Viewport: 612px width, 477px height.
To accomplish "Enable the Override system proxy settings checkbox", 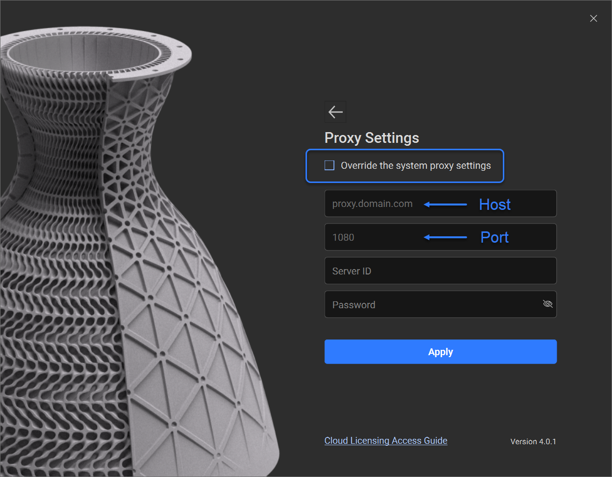I will (330, 165).
